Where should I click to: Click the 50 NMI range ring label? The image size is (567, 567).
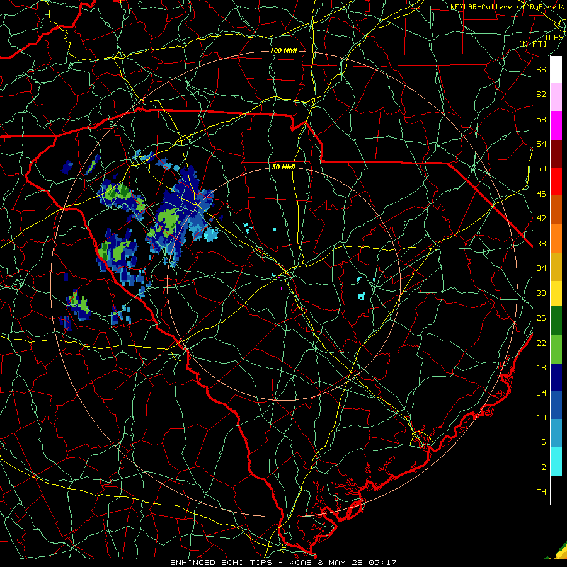tap(283, 167)
